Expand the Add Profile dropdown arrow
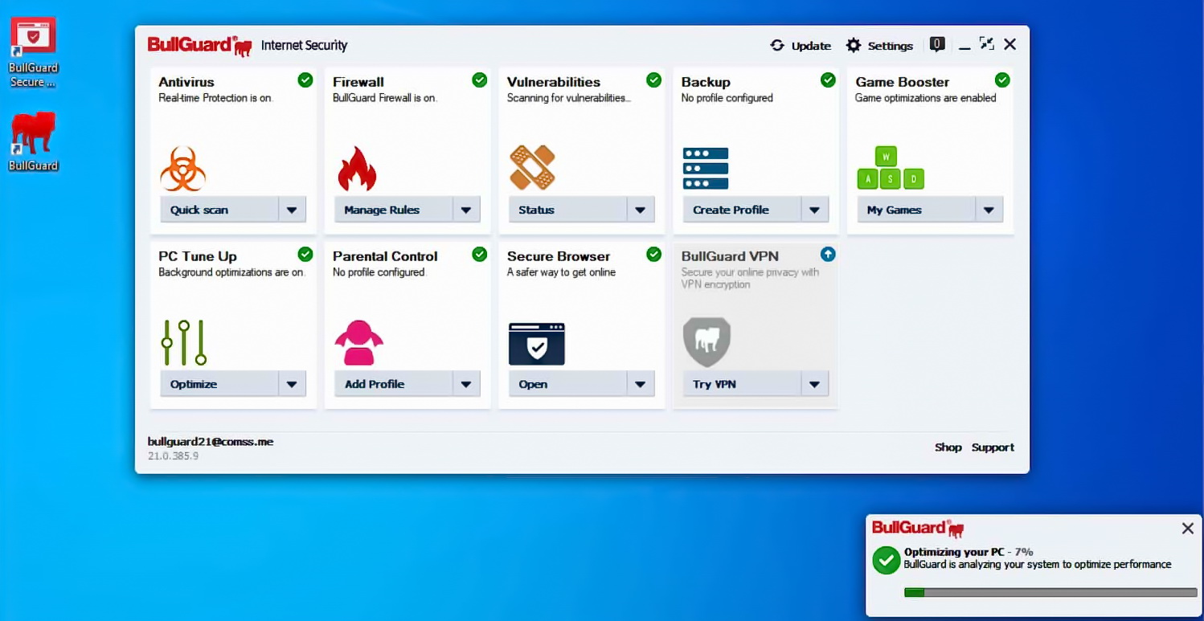Screen dimensions: 1204x621 click(x=466, y=384)
